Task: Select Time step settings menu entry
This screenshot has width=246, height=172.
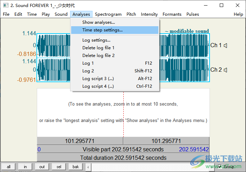Action: pos(102,30)
